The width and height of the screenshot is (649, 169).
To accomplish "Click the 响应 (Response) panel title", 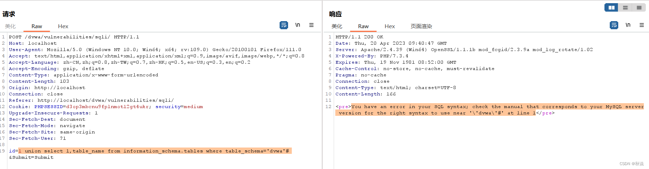I will [x=335, y=14].
